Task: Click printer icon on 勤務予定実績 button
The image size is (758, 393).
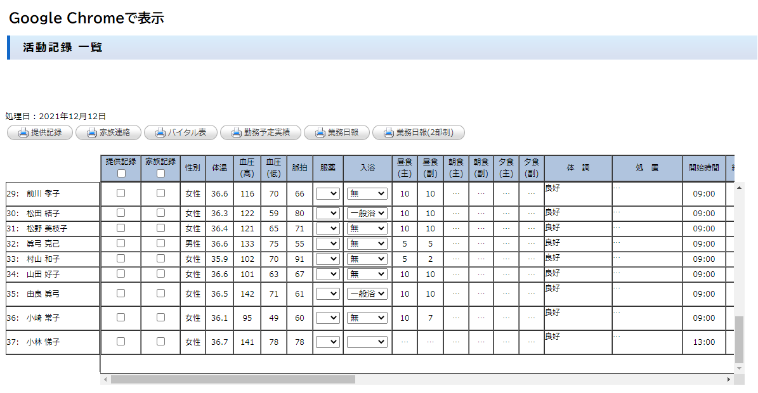Action: click(237, 133)
